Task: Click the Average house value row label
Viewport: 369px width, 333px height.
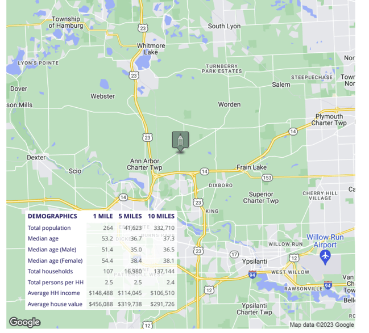Action: [55, 304]
